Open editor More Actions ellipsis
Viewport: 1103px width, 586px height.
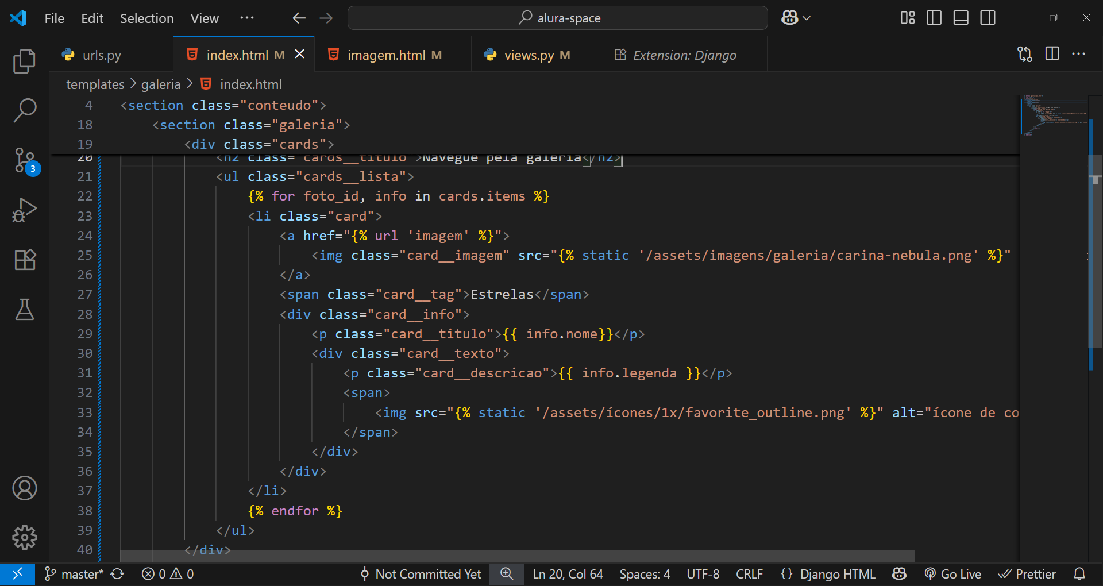(x=1079, y=54)
